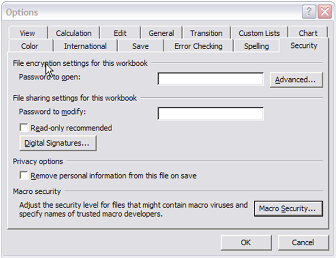The height and width of the screenshot is (258, 336).
Task: Select the Edit tab
Action: pyautogui.click(x=120, y=34)
